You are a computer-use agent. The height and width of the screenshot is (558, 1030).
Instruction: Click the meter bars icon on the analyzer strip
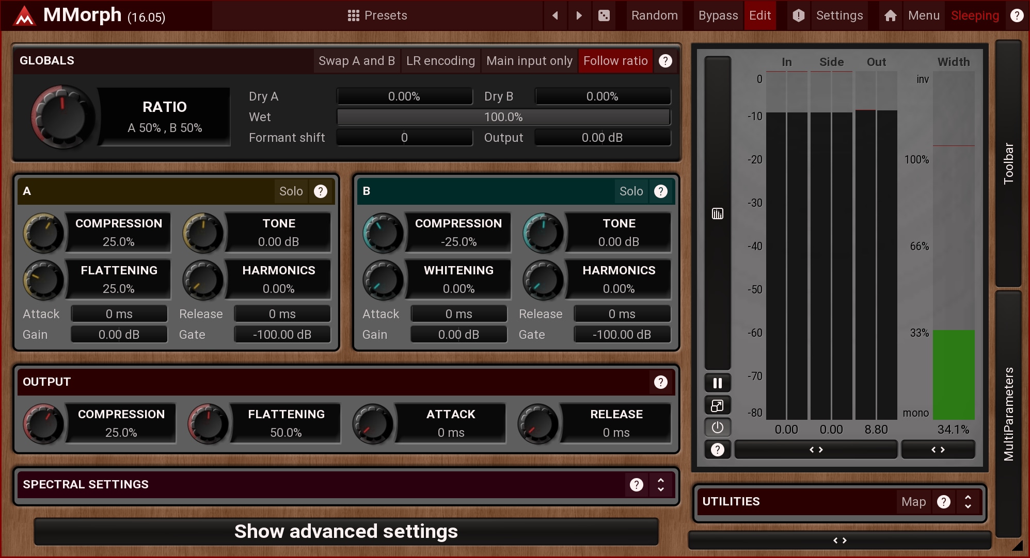pos(717,214)
